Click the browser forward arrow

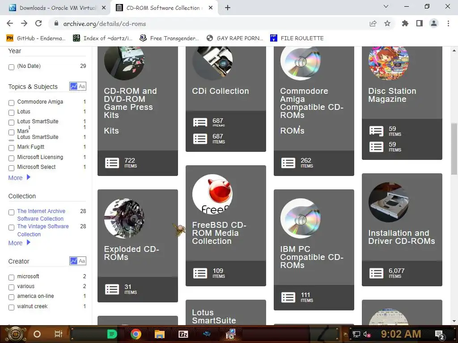tap(24, 23)
